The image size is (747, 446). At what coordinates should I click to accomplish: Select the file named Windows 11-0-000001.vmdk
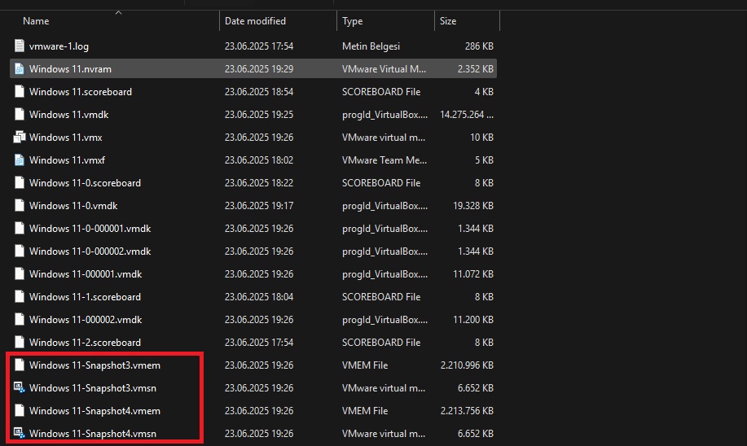pos(90,229)
